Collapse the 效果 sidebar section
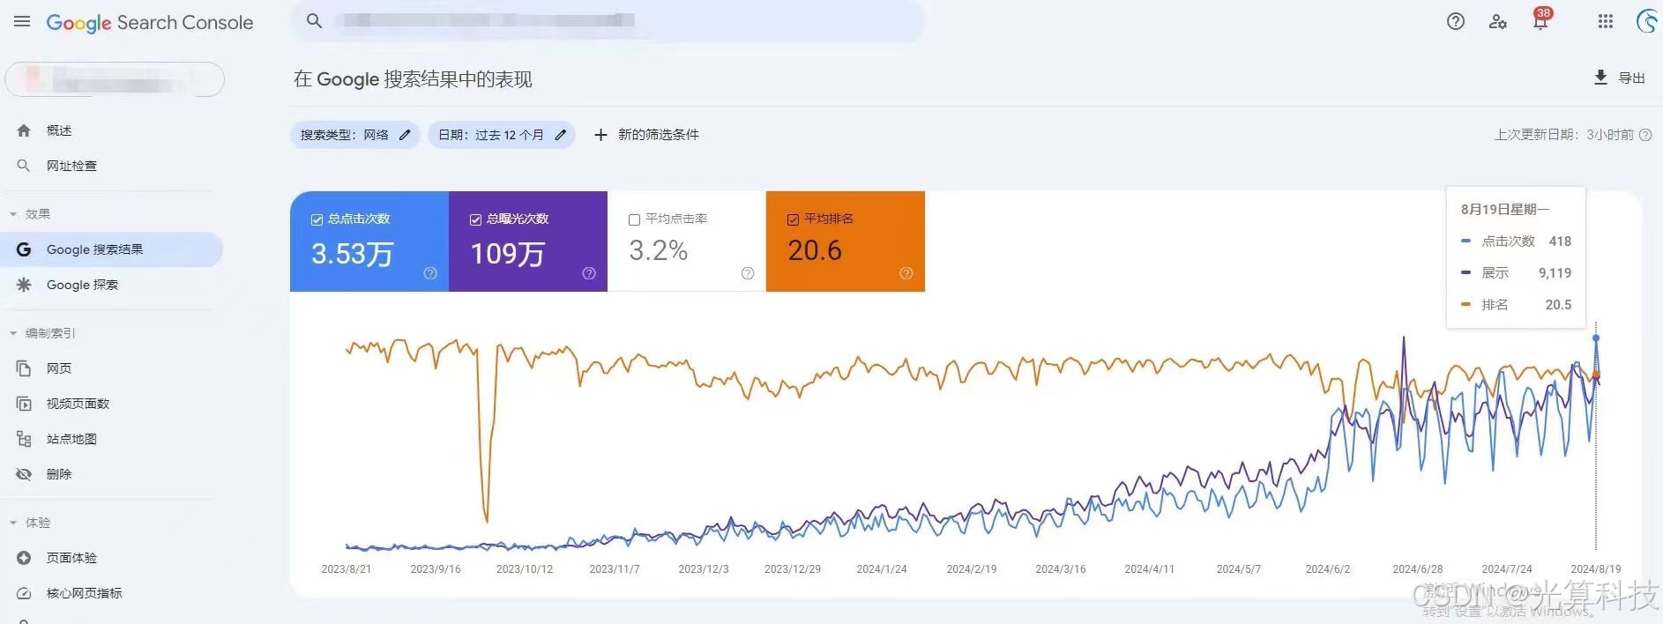 point(13,214)
